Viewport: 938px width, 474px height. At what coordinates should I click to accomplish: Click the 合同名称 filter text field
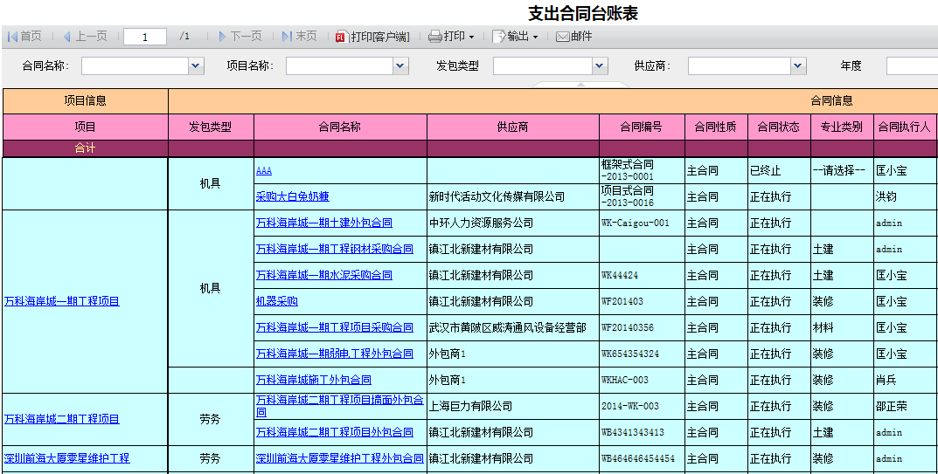tap(135, 65)
